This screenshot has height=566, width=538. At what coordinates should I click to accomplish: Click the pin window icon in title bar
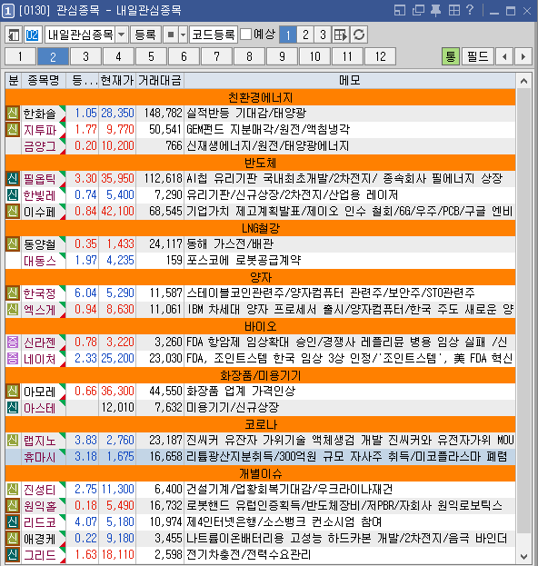(436, 11)
